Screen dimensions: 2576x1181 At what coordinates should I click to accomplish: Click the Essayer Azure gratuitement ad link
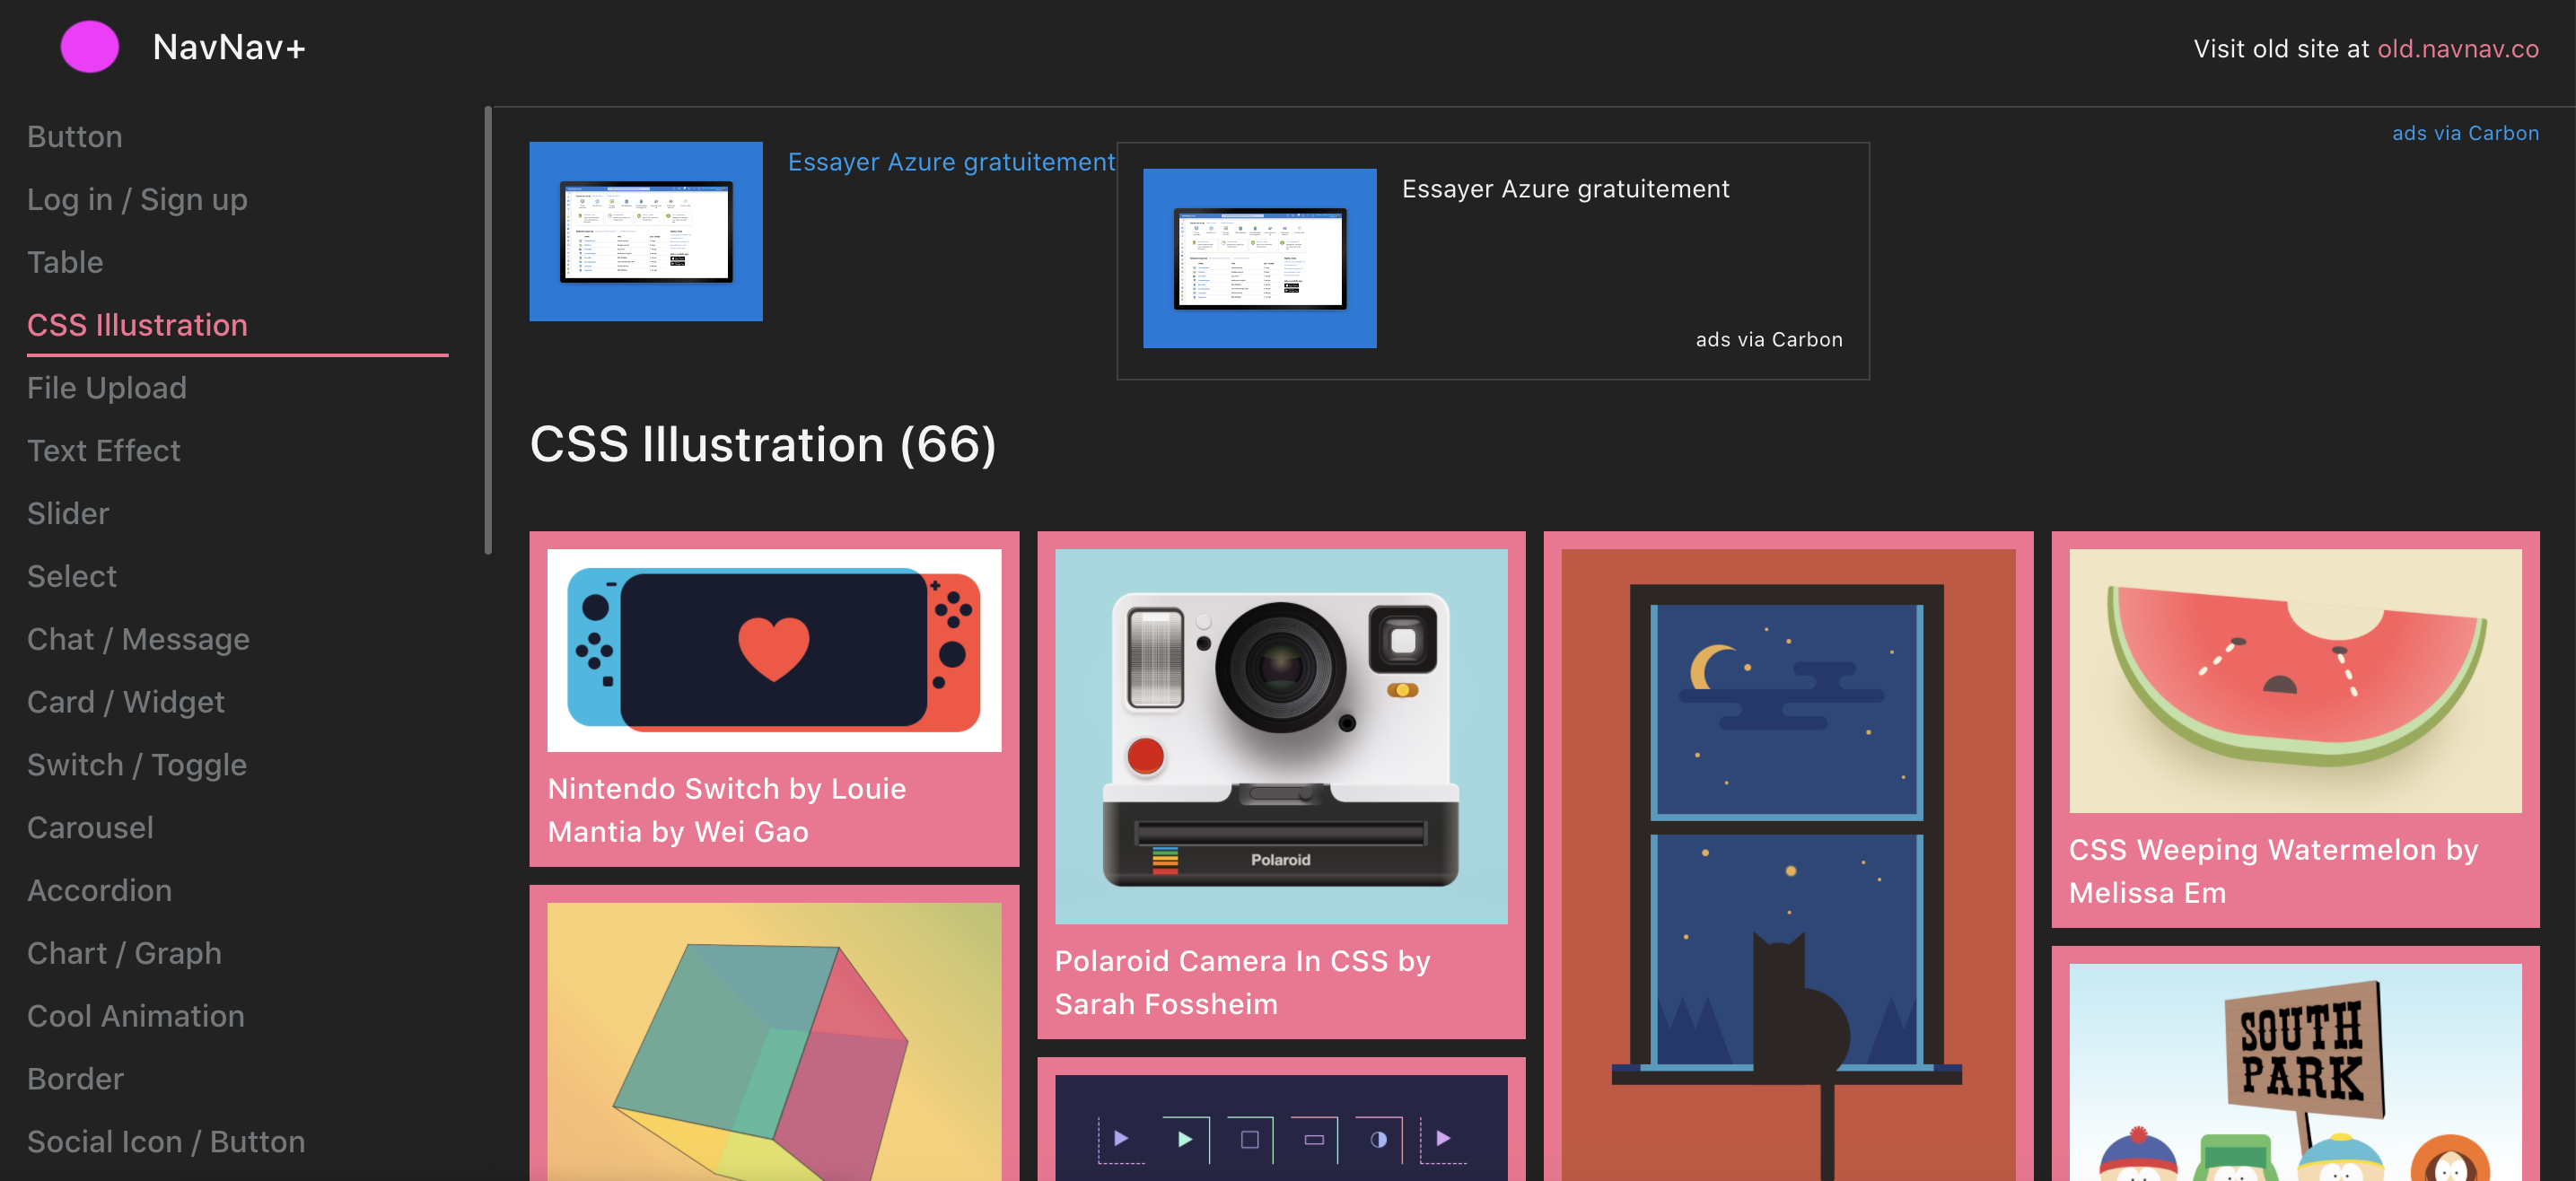951,161
